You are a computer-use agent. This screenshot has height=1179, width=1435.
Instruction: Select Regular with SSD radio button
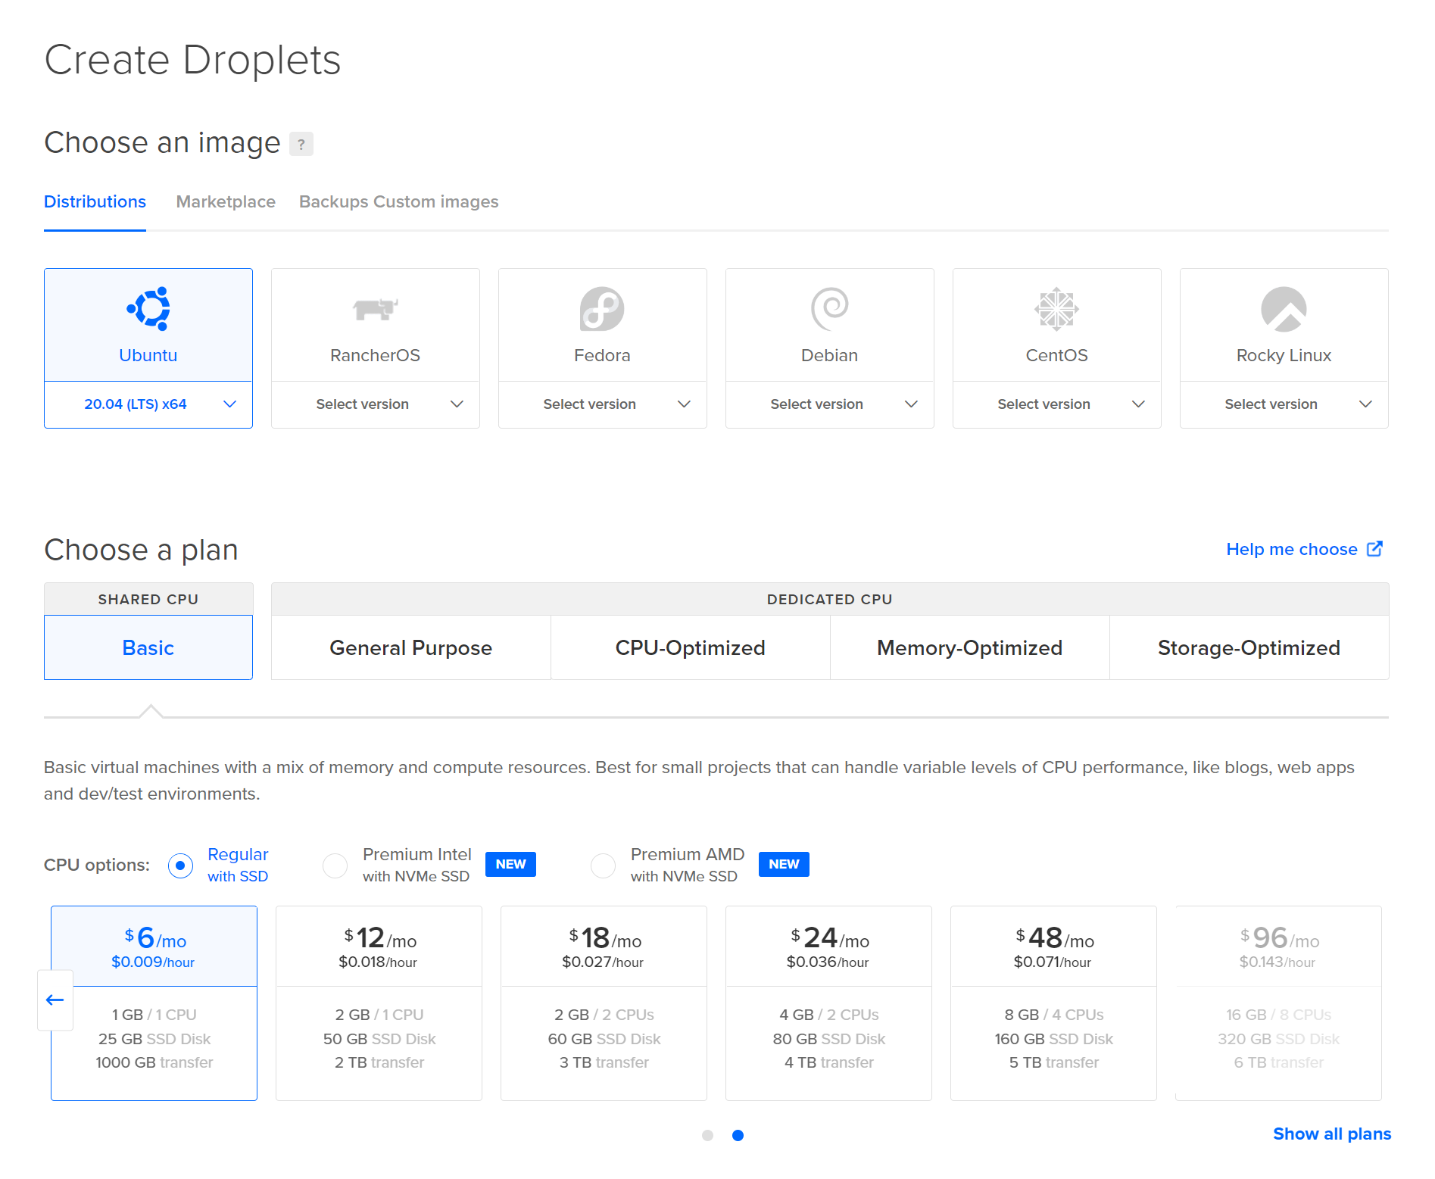(180, 865)
